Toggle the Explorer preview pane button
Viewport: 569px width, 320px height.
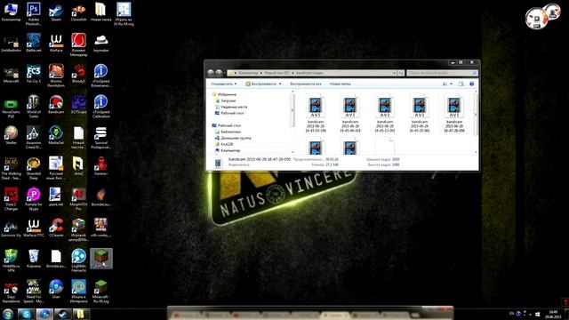coord(461,84)
